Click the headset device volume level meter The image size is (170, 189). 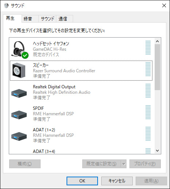click(148, 48)
